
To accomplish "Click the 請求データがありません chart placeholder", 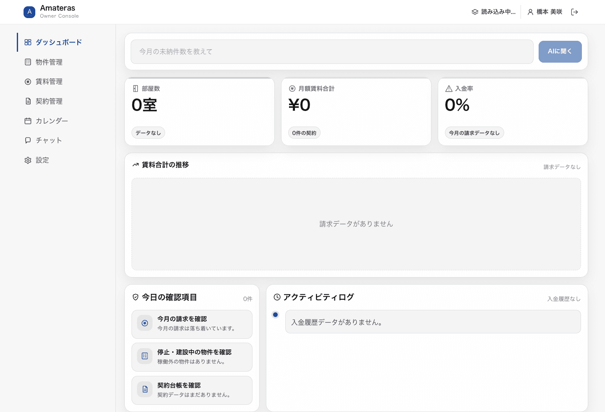I will point(356,224).
